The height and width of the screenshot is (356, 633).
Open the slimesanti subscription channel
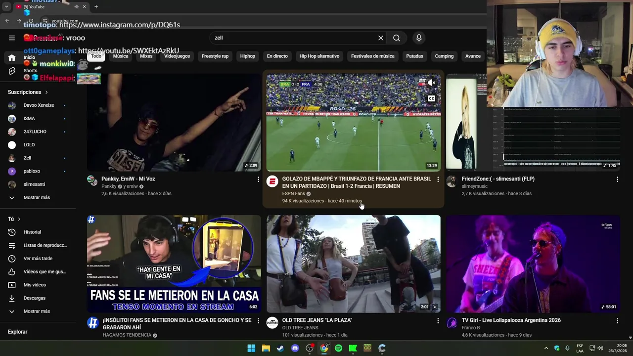pyautogui.click(x=37, y=184)
